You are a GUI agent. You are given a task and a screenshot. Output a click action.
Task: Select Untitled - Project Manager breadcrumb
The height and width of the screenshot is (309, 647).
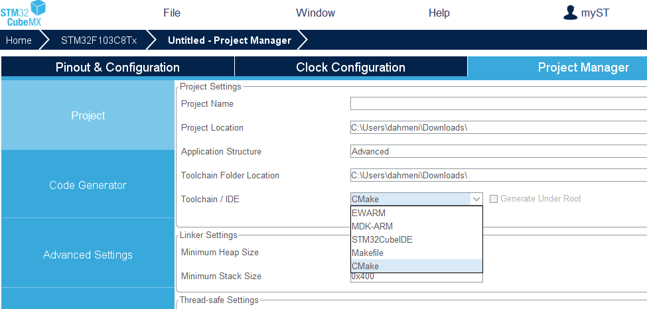click(x=230, y=40)
